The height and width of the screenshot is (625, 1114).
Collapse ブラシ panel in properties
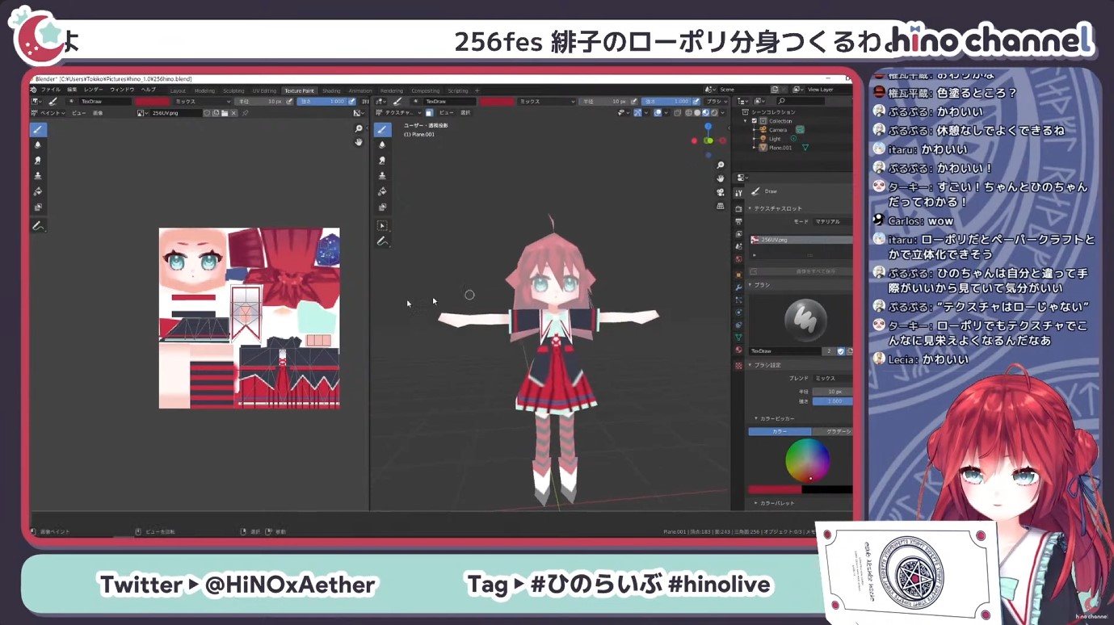pyautogui.click(x=762, y=285)
